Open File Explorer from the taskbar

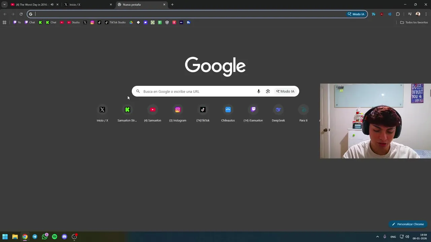tap(15, 237)
